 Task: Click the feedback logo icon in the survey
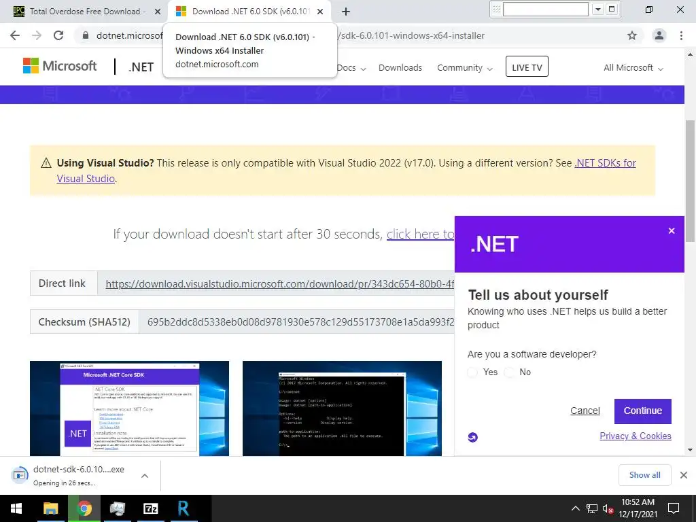[473, 437]
